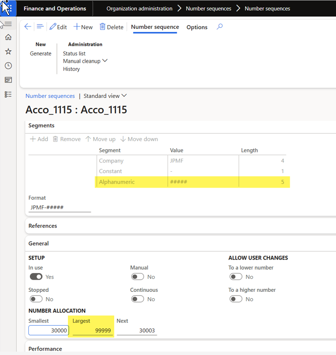The height and width of the screenshot is (355, 336).
Task: Expand the Manual cleanup dropdown
Action: point(85,61)
